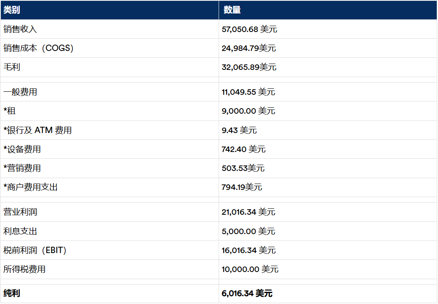438x304 pixels.
Task: Click the 类别 column header
Action: [x=12, y=10]
